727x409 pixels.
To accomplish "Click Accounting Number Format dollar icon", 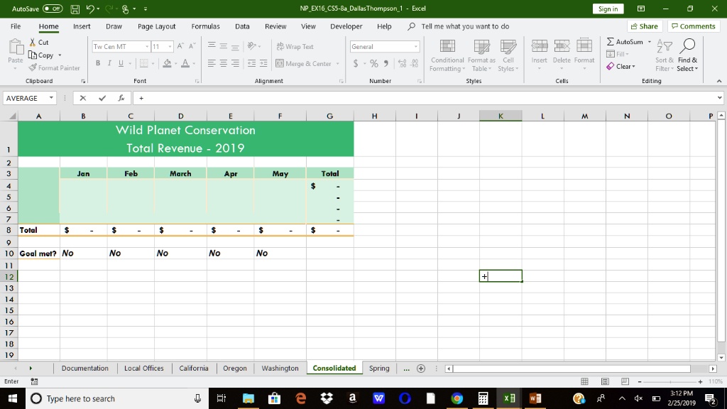I will coord(356,63).
